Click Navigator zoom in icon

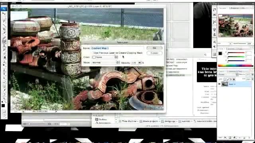249,44
